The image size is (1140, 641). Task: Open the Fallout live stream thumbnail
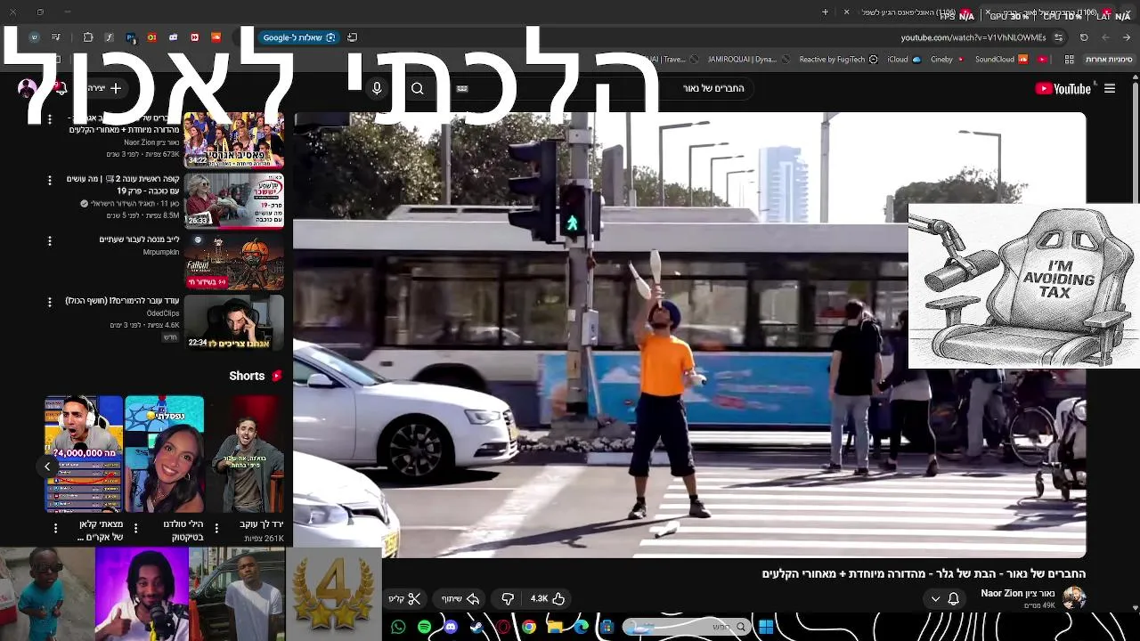pyautogui.click(x=233, y=261)
